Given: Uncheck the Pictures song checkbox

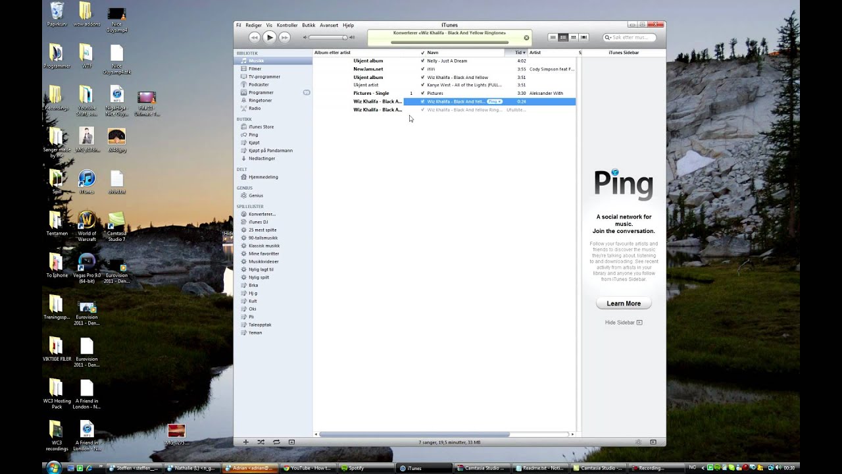Looking at the screenshot, I should (422, 93).
